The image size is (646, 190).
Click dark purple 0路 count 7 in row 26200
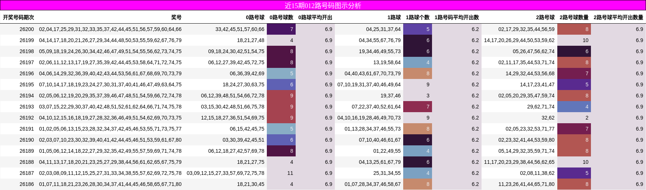coord(281,29)
